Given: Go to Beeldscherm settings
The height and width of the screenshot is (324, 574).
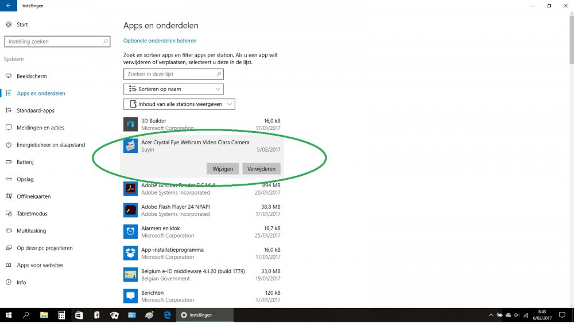Looking at the screenshot, I should point(32,76).
